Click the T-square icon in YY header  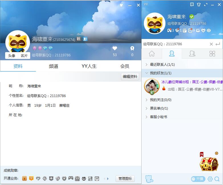(185, 30)
